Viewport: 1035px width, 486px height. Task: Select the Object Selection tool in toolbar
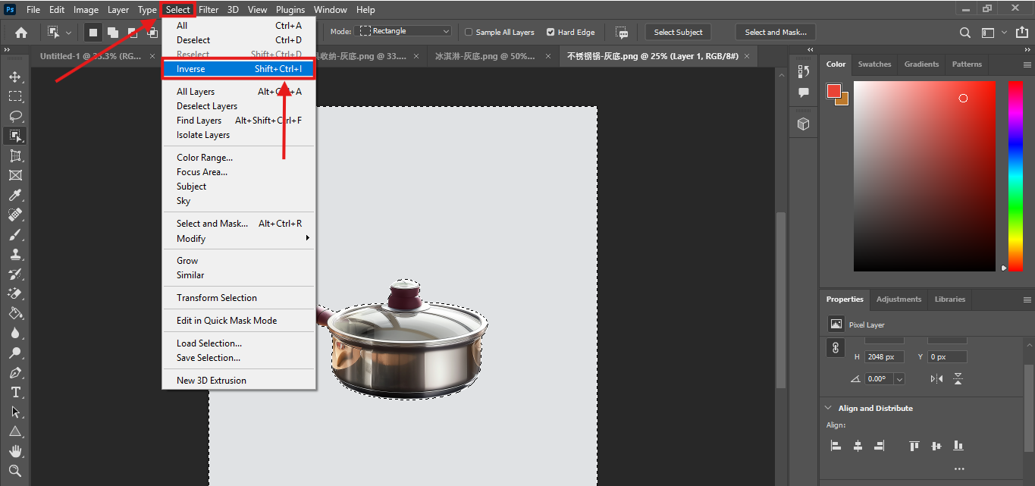point(15,136)
